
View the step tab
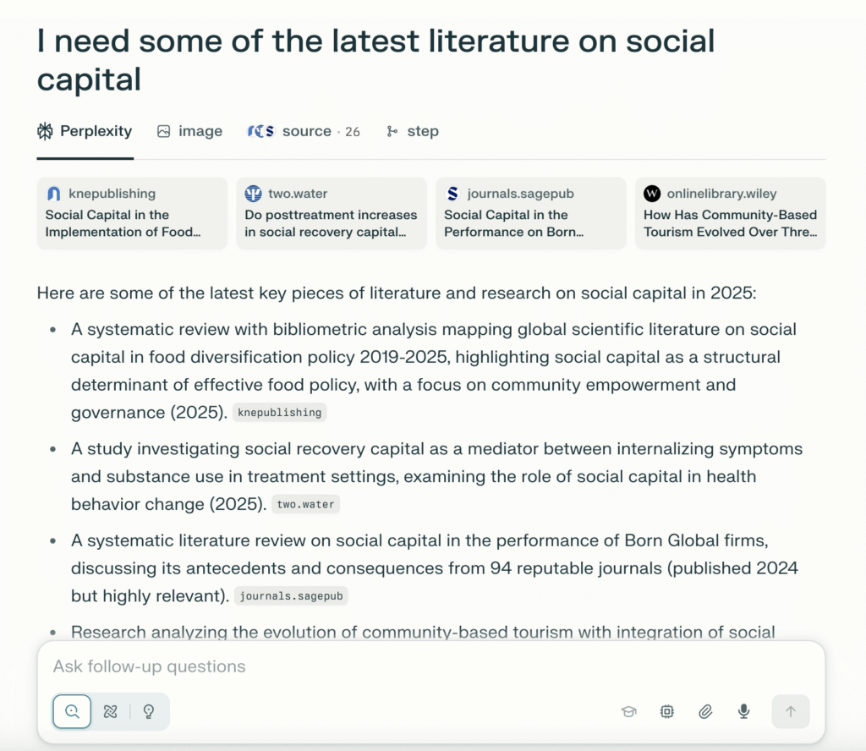(413, 131)
